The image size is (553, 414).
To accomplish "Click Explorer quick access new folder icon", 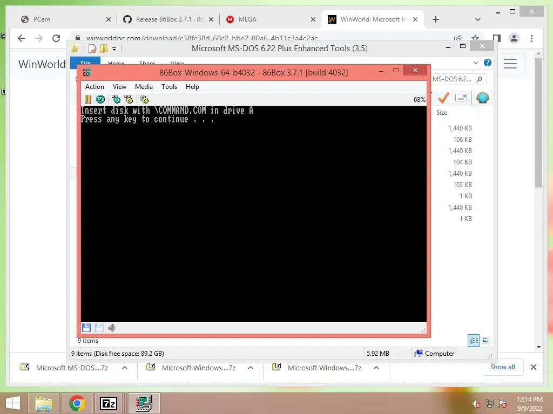I will pyautogui.click(x=104, y=49).
